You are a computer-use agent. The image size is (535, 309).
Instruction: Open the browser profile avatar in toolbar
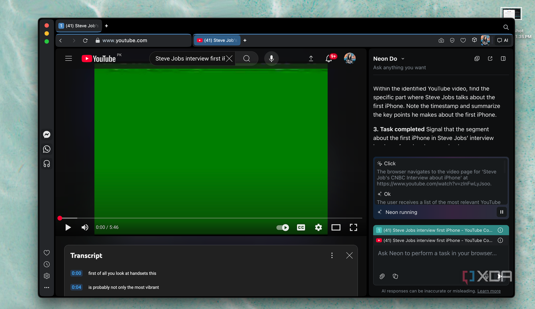point(485,40)
